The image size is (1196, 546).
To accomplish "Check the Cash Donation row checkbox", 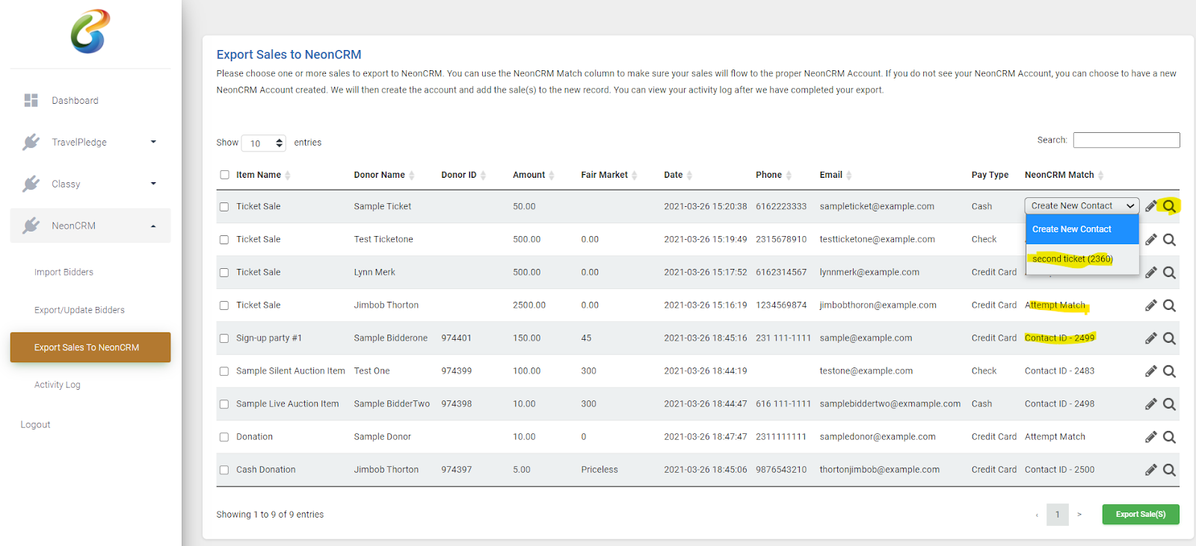I will tap(224, 470).
